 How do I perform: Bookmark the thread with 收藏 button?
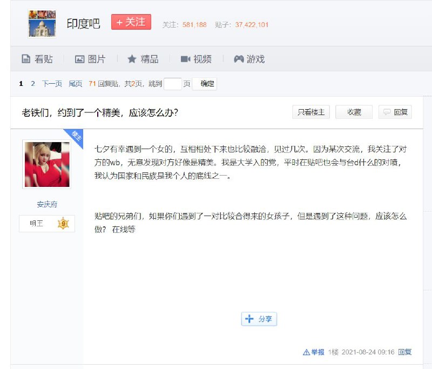coord(354,112)
